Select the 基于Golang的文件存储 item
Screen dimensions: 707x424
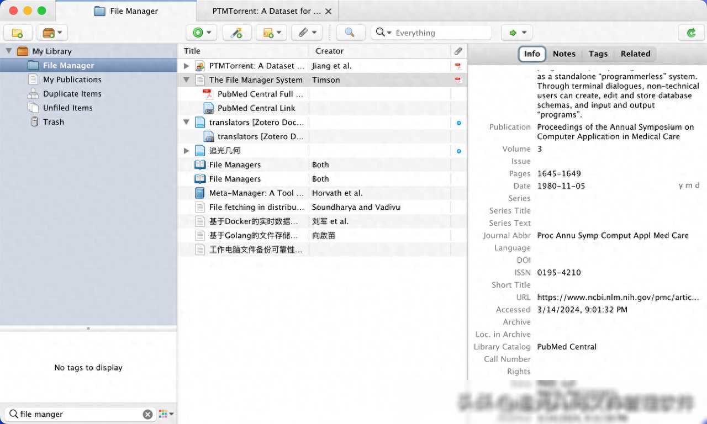(322, 236)
